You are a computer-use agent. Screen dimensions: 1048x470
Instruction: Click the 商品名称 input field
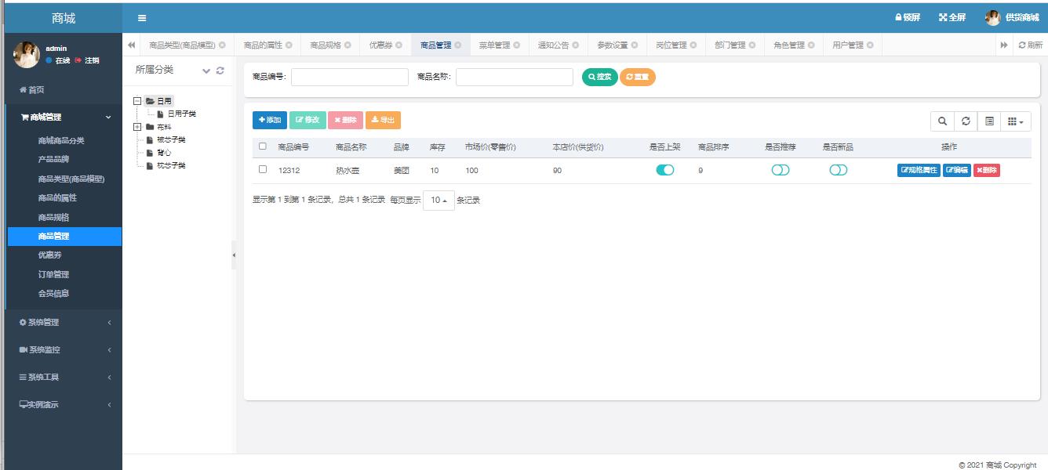[515, 77]
